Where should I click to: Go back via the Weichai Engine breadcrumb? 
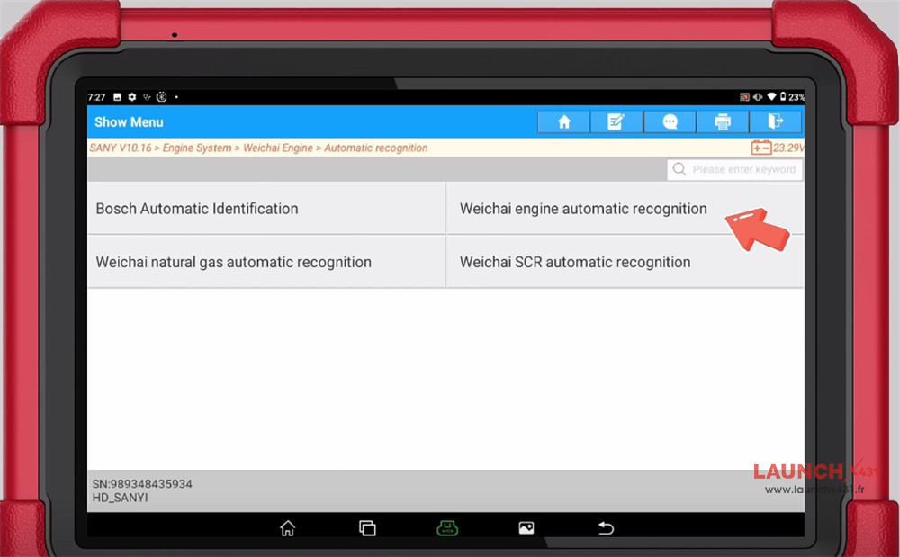tap(278, 148)
